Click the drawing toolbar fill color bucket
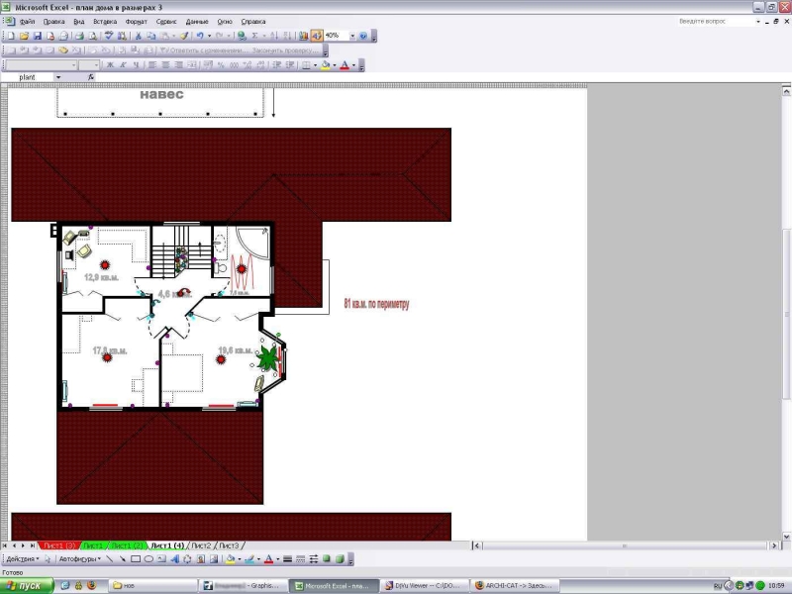This screenshot has width=792, height=594. click(x=231, y=559)
